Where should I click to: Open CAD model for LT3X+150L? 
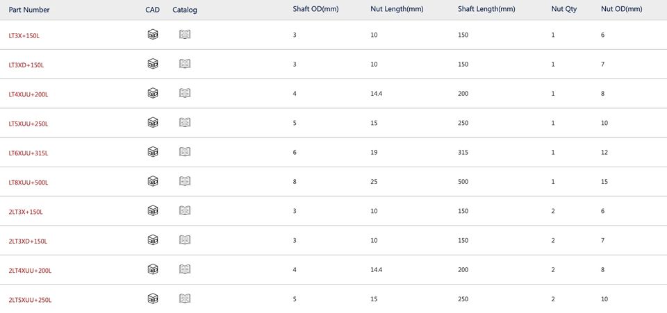(153, 35)
